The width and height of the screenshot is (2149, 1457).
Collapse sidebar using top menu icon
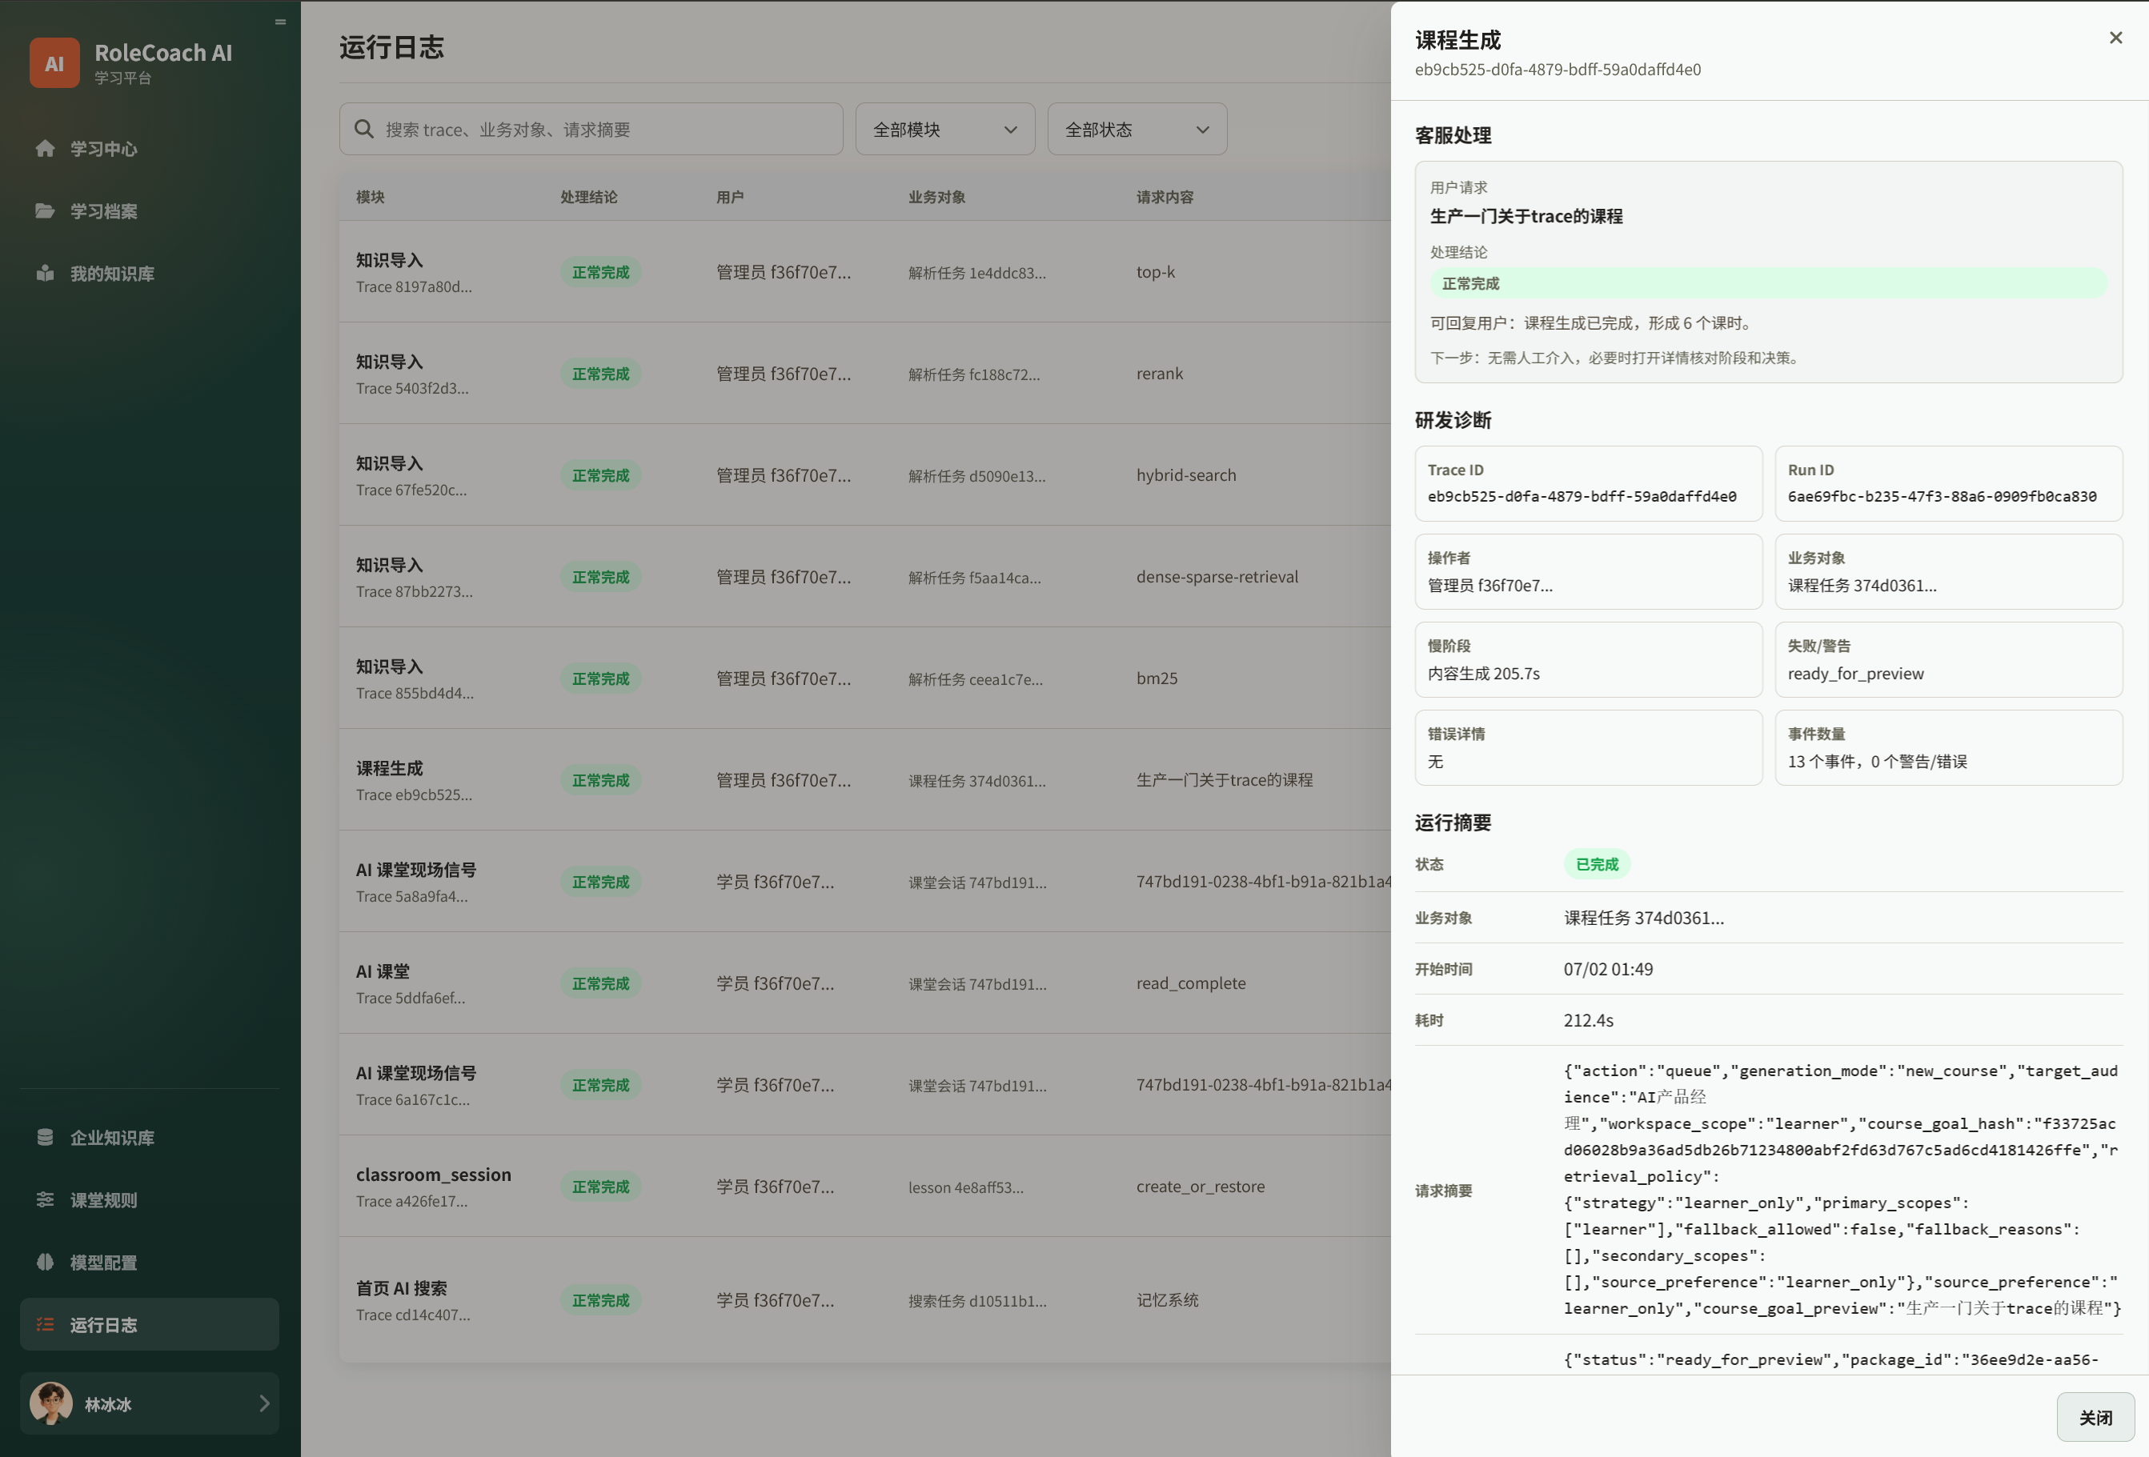(280, 22)
